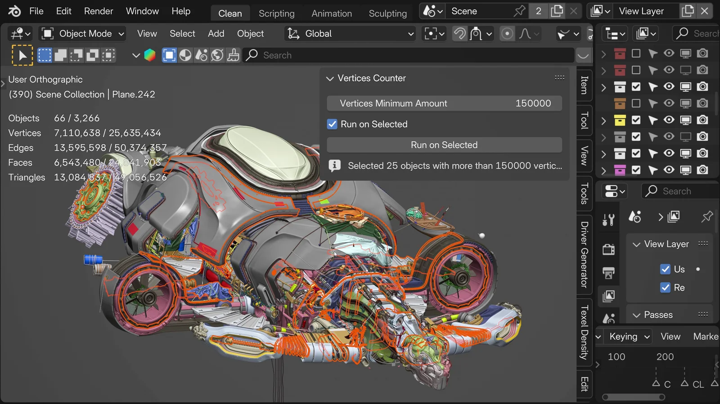Toggle the snapping magnet icon
Screen dimensions: 720x404
click(459, 34)
